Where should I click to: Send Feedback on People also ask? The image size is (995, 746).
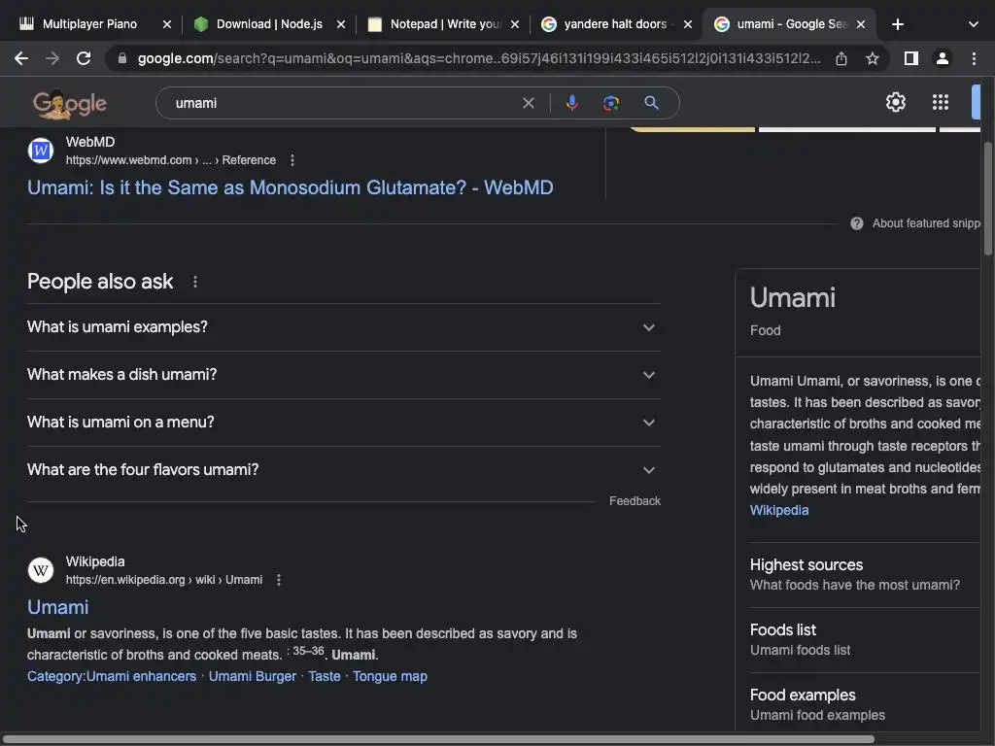pyautogui.click(x=635, y=501)
